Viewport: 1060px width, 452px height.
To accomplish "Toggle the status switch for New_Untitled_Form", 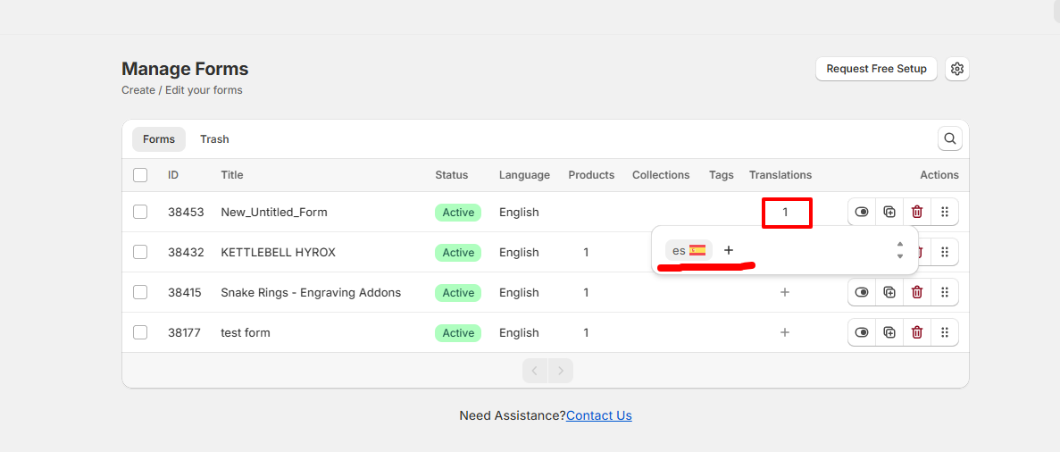I will pos(862,212).
